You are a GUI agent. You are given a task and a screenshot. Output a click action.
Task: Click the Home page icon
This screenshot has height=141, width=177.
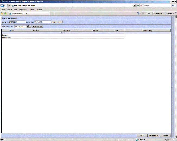138,13
